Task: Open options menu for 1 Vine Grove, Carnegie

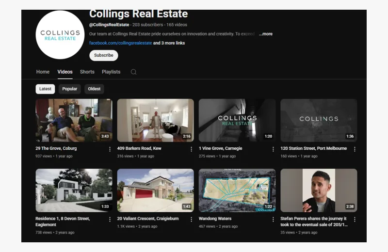Action: (x=273, y=149)
